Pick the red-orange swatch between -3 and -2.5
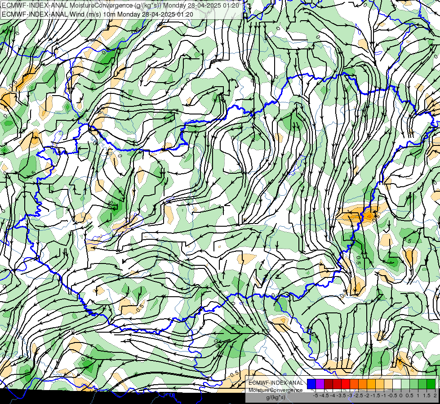Screen dimensions: 440x404 (x=354, y=384)
